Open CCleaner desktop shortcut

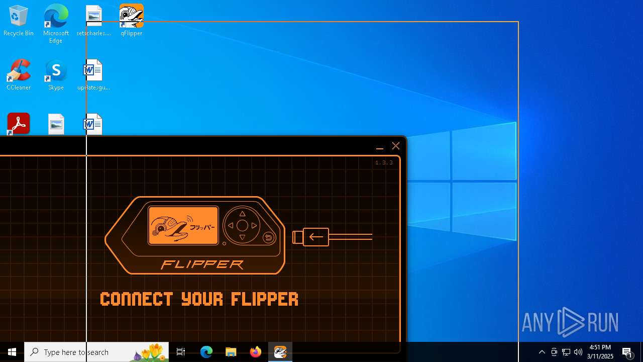tap(19, 75)
